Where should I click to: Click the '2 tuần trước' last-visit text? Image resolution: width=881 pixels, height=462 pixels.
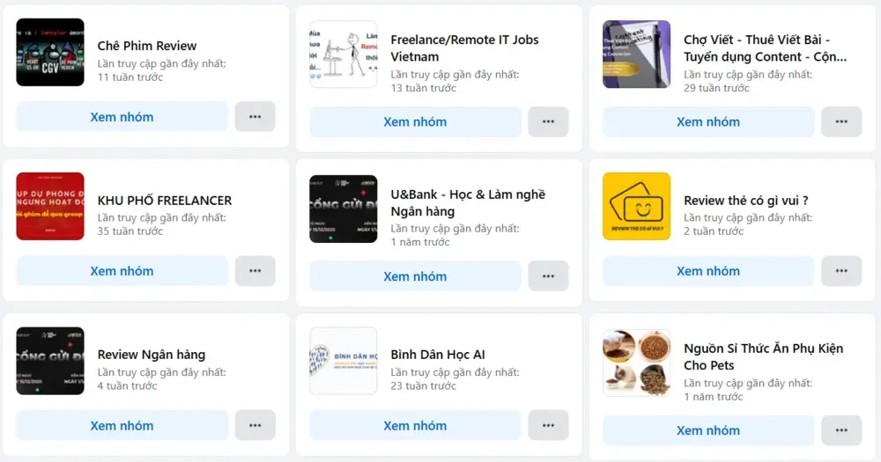pyautogui.click(x=714, y=231)
